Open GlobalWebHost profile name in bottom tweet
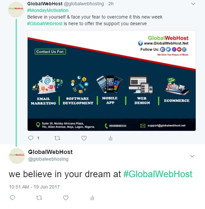The image size is (205, 209). click(x=50, y=152)
